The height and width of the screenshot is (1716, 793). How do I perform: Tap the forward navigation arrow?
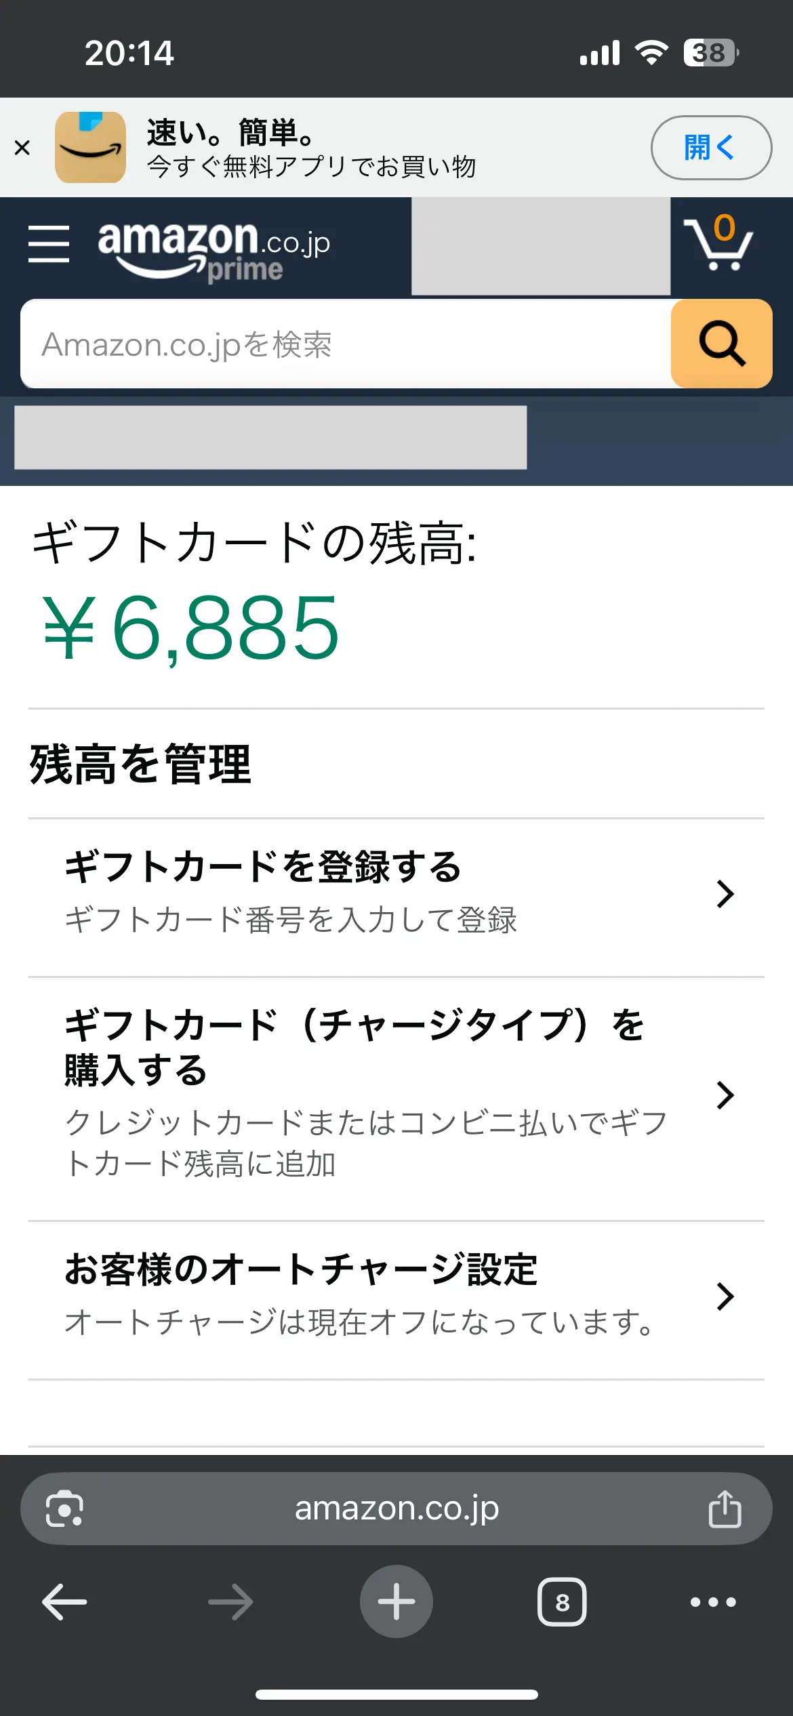pos(229,1601)
